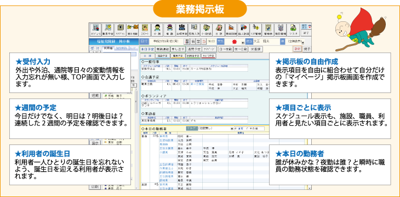
Task: Open the 施設管理 toolbar icon
Action: coord(280,30)
